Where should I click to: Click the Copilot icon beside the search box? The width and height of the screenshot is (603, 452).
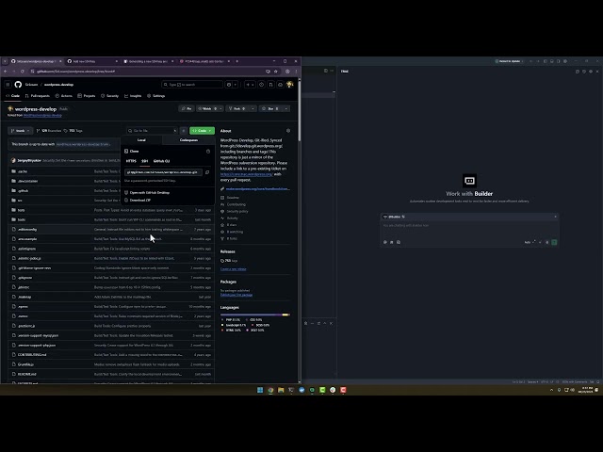[229, 85]
